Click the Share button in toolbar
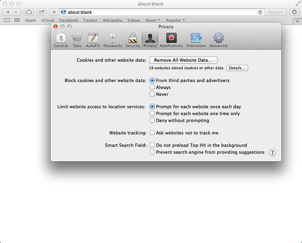 (42, 12)
